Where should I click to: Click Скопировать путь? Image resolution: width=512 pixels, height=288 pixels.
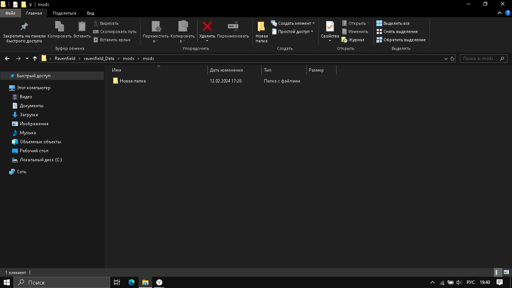pyautogui.click(x=115, y=31)
